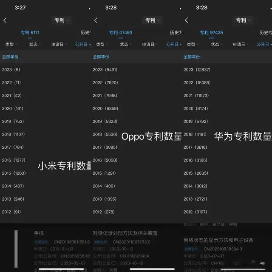Select the 专利 47493 tab
Screen dimensions: 272x272
click(121, 33)
